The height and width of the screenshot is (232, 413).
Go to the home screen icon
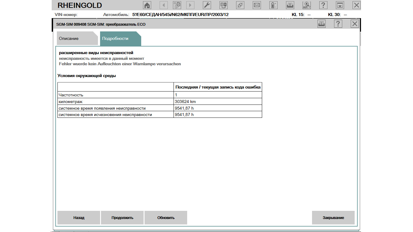(147, 5)
